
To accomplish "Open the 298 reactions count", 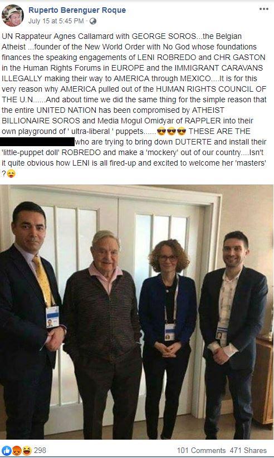I will 40,450.
